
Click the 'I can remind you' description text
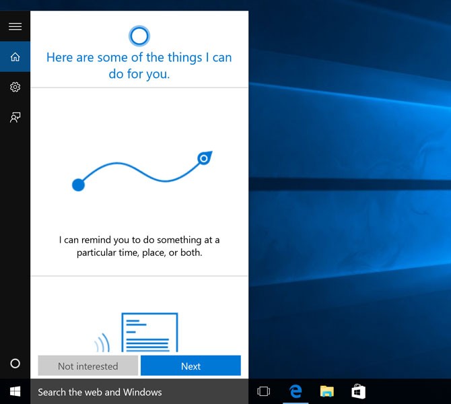(x=139, y=246)
